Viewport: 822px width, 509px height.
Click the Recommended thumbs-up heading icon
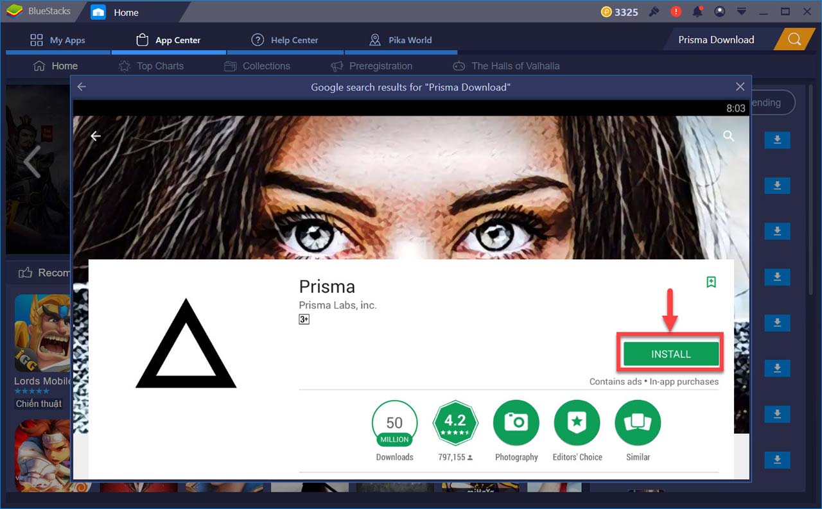click(25, 273)
